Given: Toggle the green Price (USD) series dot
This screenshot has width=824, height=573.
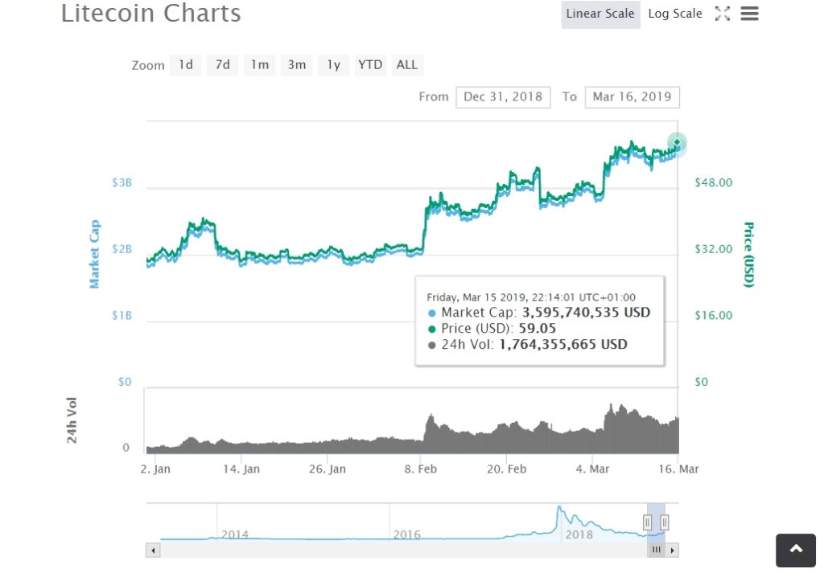Looking at the screenshot, I should [431, 329].
